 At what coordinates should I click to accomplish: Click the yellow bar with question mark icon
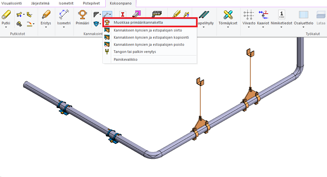coord(186,14)
